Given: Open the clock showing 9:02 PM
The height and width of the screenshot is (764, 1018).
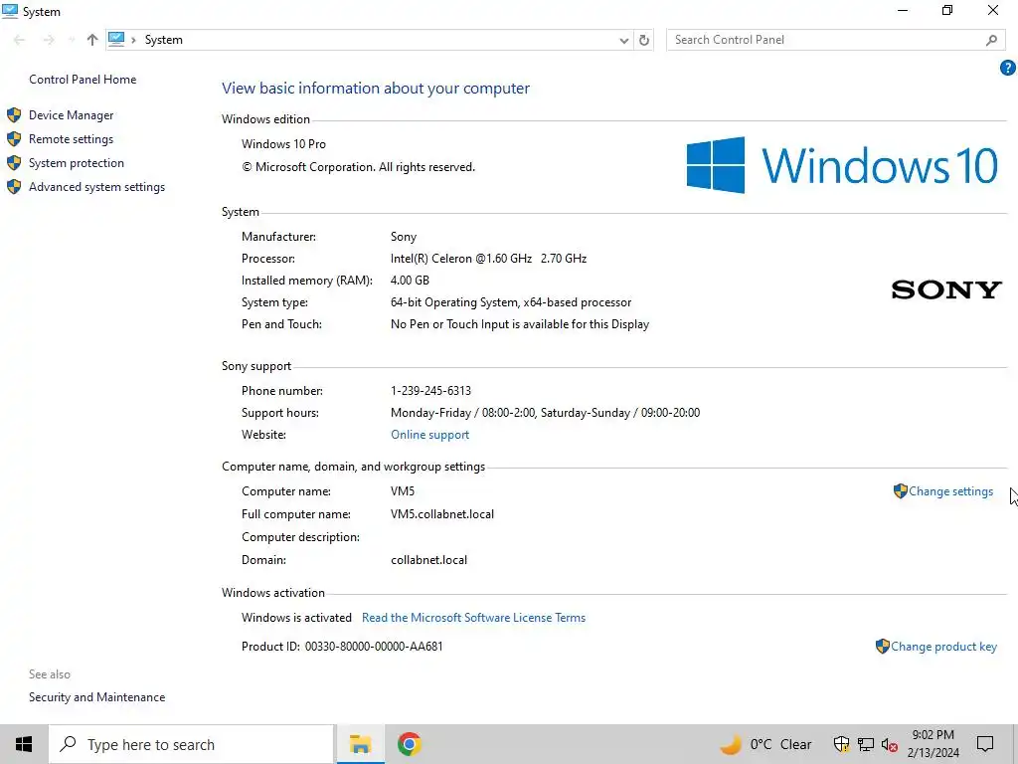Looking at the screenshot, I should pyautogui.click(x=933, y=744).
